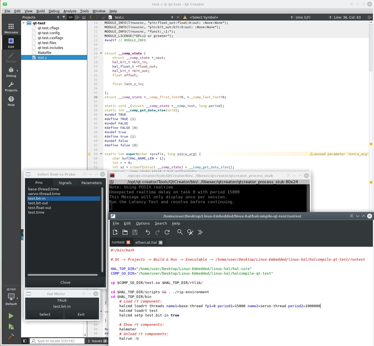
Task: Open Projects mode with the wrench icon
Action: point(11,86)
